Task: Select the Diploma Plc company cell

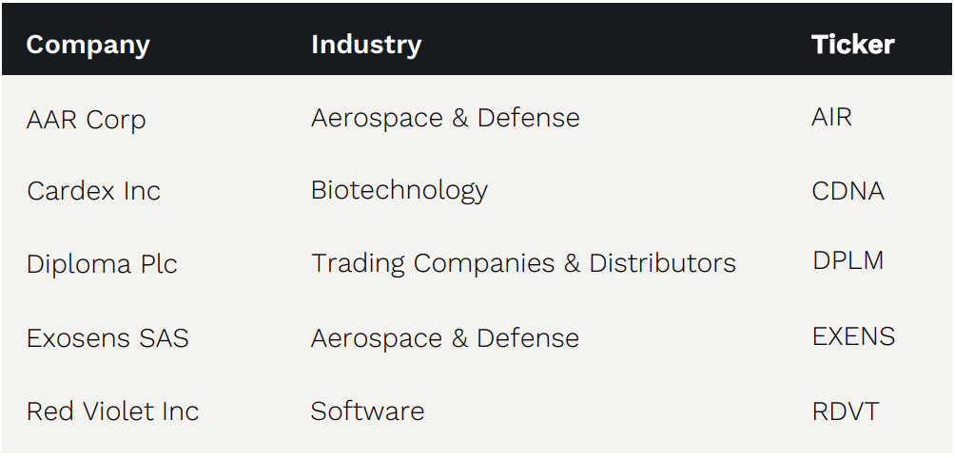Action: click(102, 263)
